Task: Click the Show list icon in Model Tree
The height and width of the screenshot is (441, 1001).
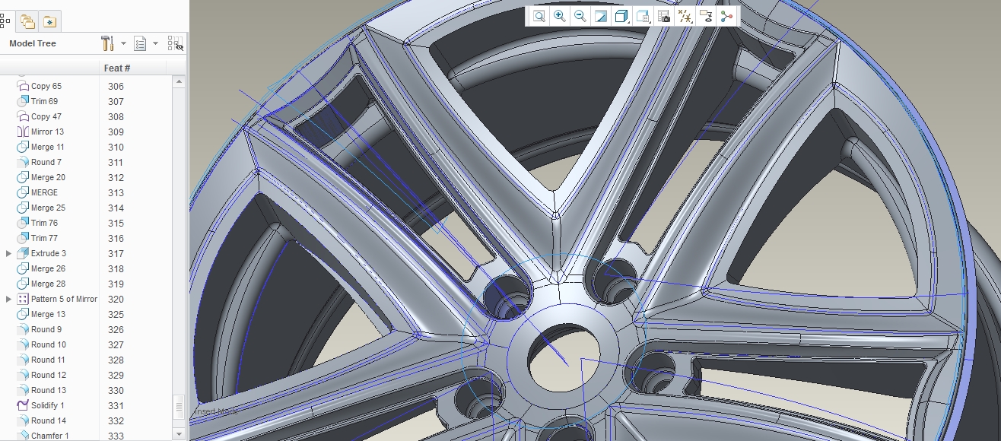Action: pyautogui.click(x=140, y=43)
